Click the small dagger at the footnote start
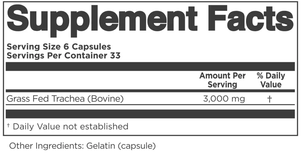 pos(9,126)
